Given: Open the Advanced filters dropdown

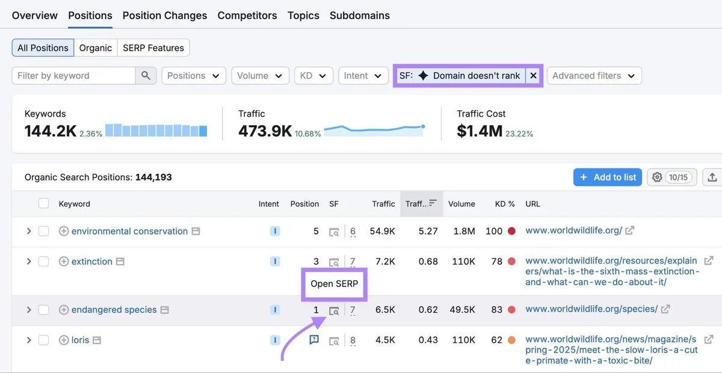Looking at the screenshot, I should coord(594,75).
